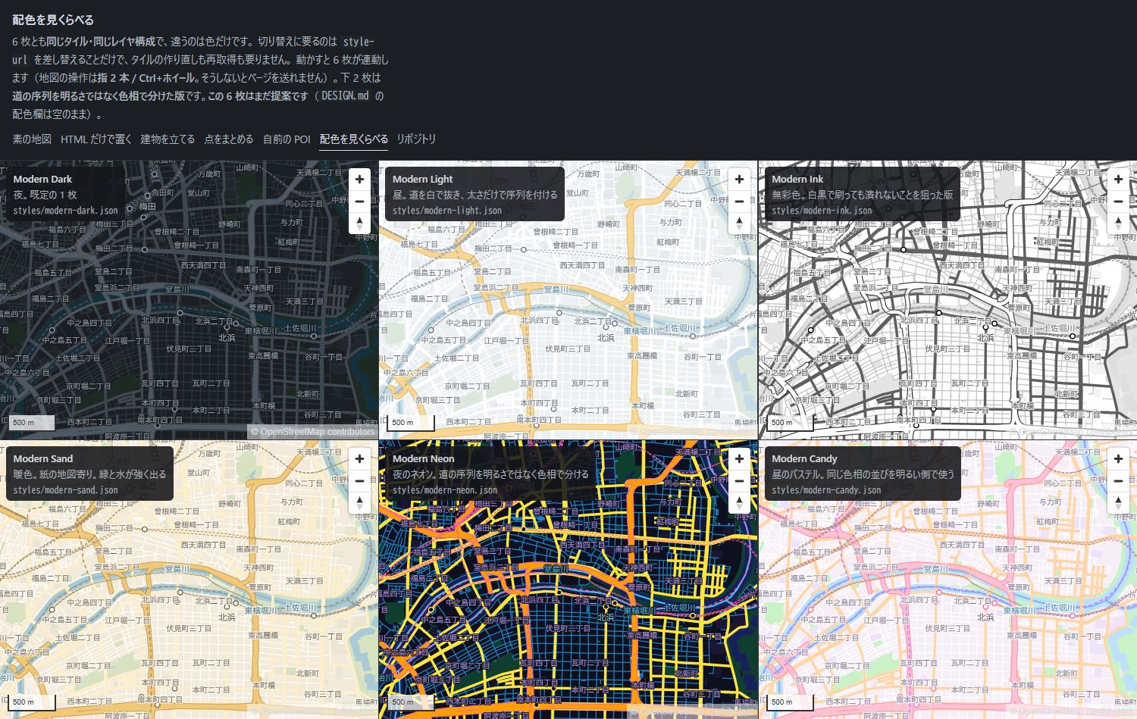Zoom out on the Modern Sand map

point(359,481)
